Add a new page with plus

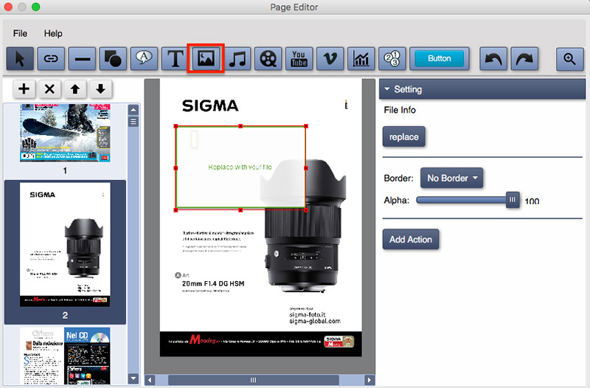point(24,89)
